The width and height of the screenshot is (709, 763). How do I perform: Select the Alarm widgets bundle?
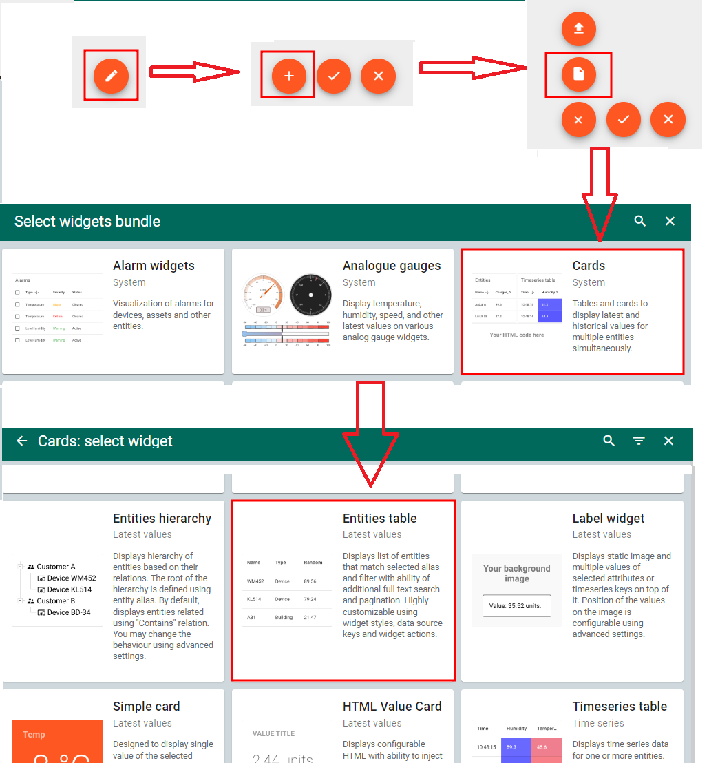114,311
